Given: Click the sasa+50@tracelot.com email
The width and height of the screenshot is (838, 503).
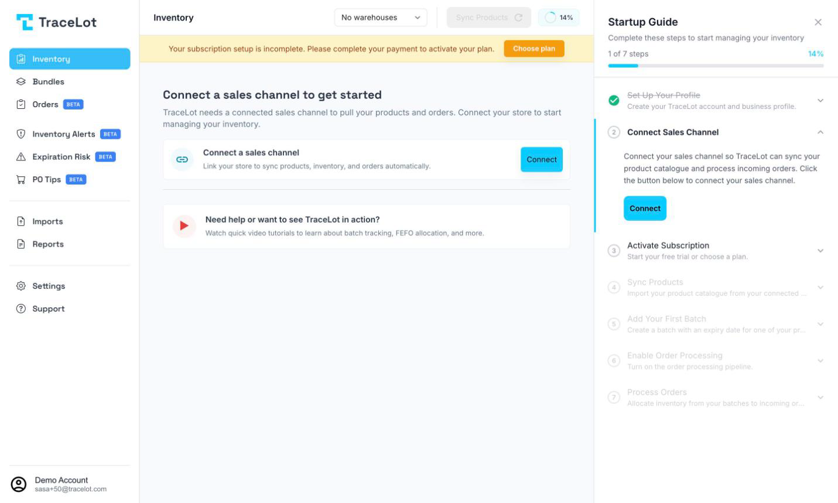Looking at the screenshot, I should tap(71, 489).
